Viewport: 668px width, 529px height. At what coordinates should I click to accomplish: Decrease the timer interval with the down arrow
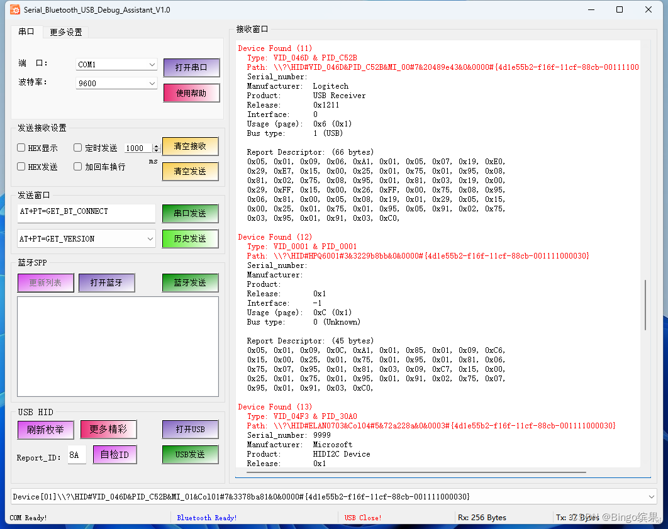(157, 150)
